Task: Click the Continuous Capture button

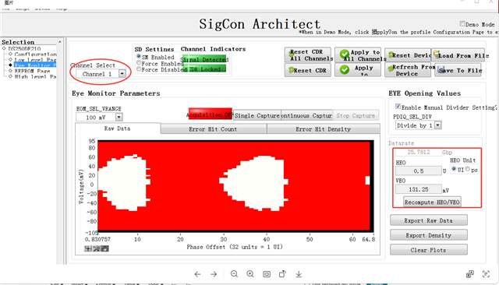Action: click(x=306, y=115)
